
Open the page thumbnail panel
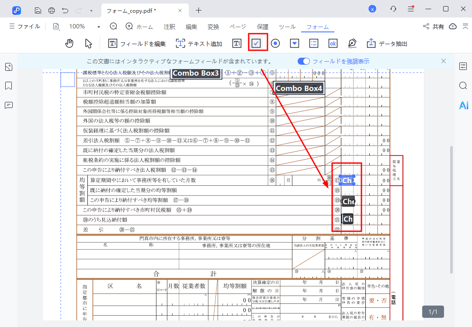pyautogui.click(x=9, y=67)
